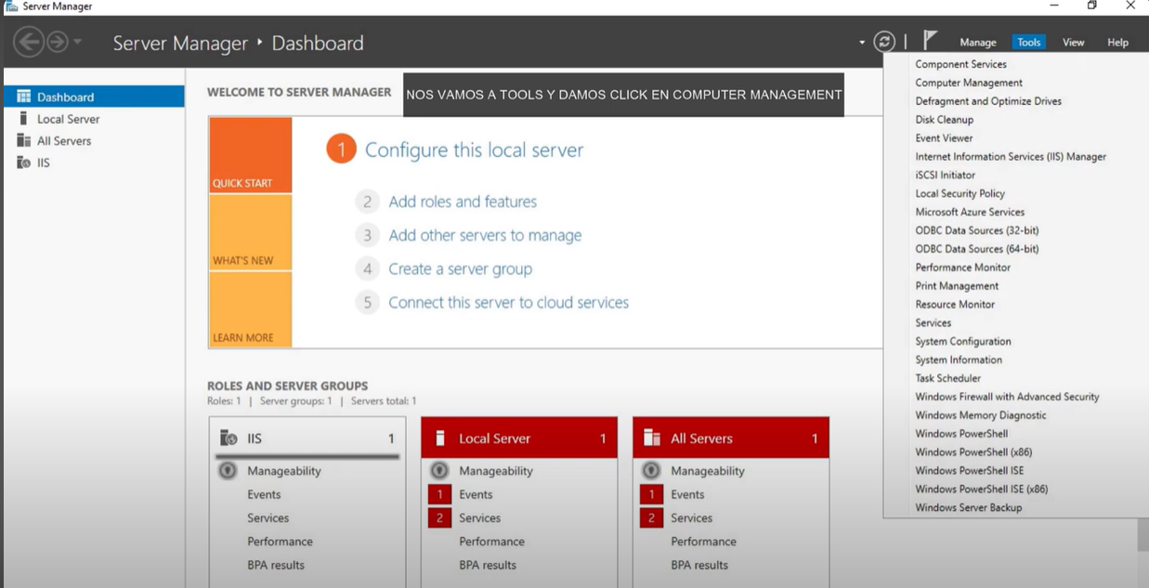Click the Quick Start tile

pos(251,155)
